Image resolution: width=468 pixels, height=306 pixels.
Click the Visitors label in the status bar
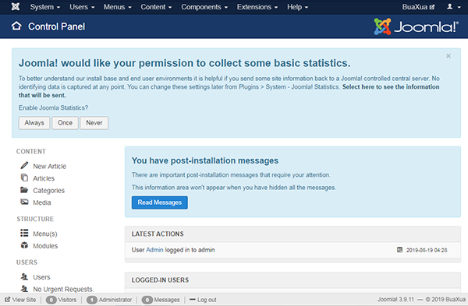(x=67, y=300)
